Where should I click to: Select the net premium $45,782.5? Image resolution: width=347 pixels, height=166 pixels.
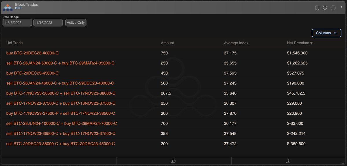pyautogui.click(x=297, y=93)
